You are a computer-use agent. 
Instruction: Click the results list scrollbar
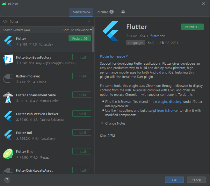(x=93, y=39)
